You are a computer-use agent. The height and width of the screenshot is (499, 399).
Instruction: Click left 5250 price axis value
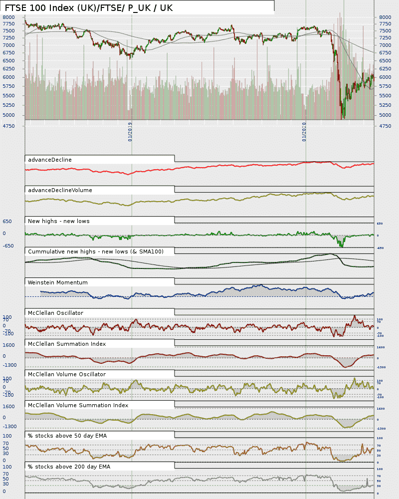tap(8, 105)
